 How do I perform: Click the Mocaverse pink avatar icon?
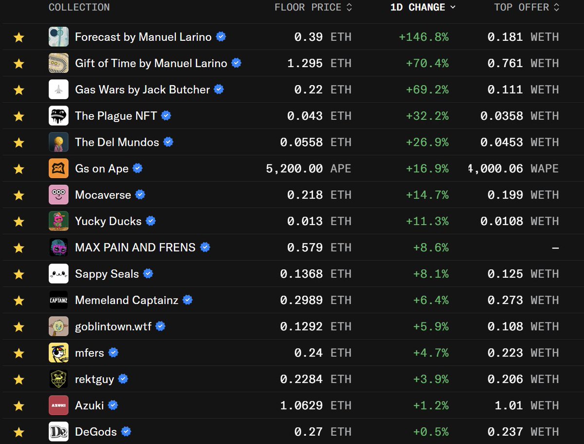[58, 195]
